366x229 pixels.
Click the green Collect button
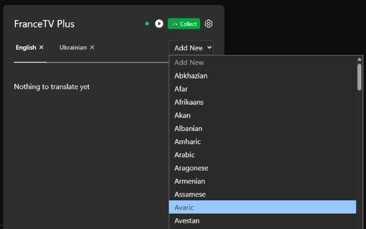tap(184, 23)
